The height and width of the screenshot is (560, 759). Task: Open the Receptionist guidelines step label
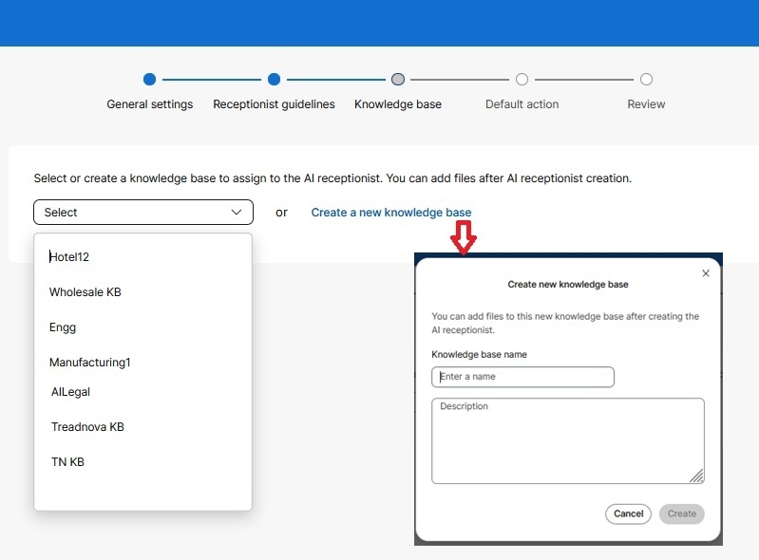tap(274, 104)
